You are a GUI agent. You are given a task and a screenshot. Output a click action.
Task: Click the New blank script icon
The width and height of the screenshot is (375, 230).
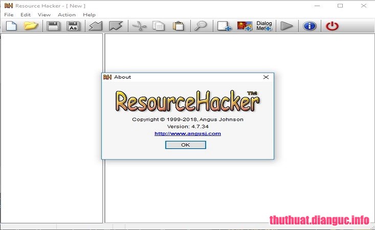[x=11, y=26]
